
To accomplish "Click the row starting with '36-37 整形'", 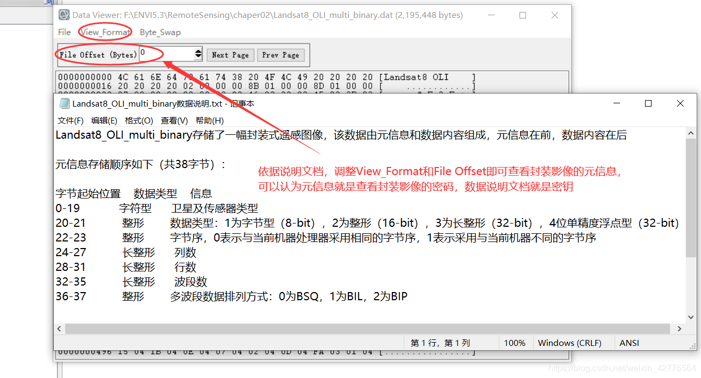I will [231, 296].
